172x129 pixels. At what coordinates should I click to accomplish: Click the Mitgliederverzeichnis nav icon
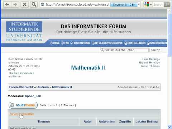tap(93, 43)
